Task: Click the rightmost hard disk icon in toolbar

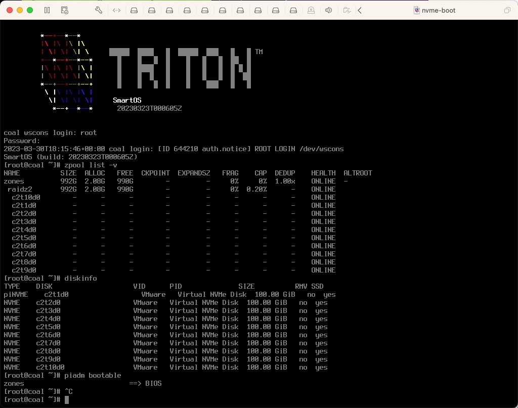Action: pos(293,10)
